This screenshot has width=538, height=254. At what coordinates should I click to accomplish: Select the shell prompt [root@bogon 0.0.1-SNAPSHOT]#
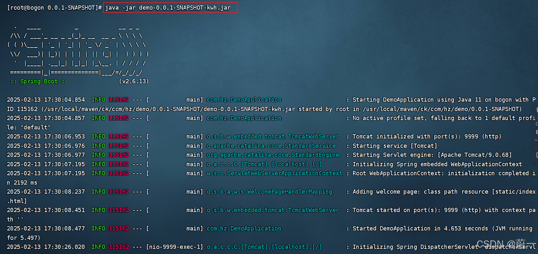coord(55,8)
